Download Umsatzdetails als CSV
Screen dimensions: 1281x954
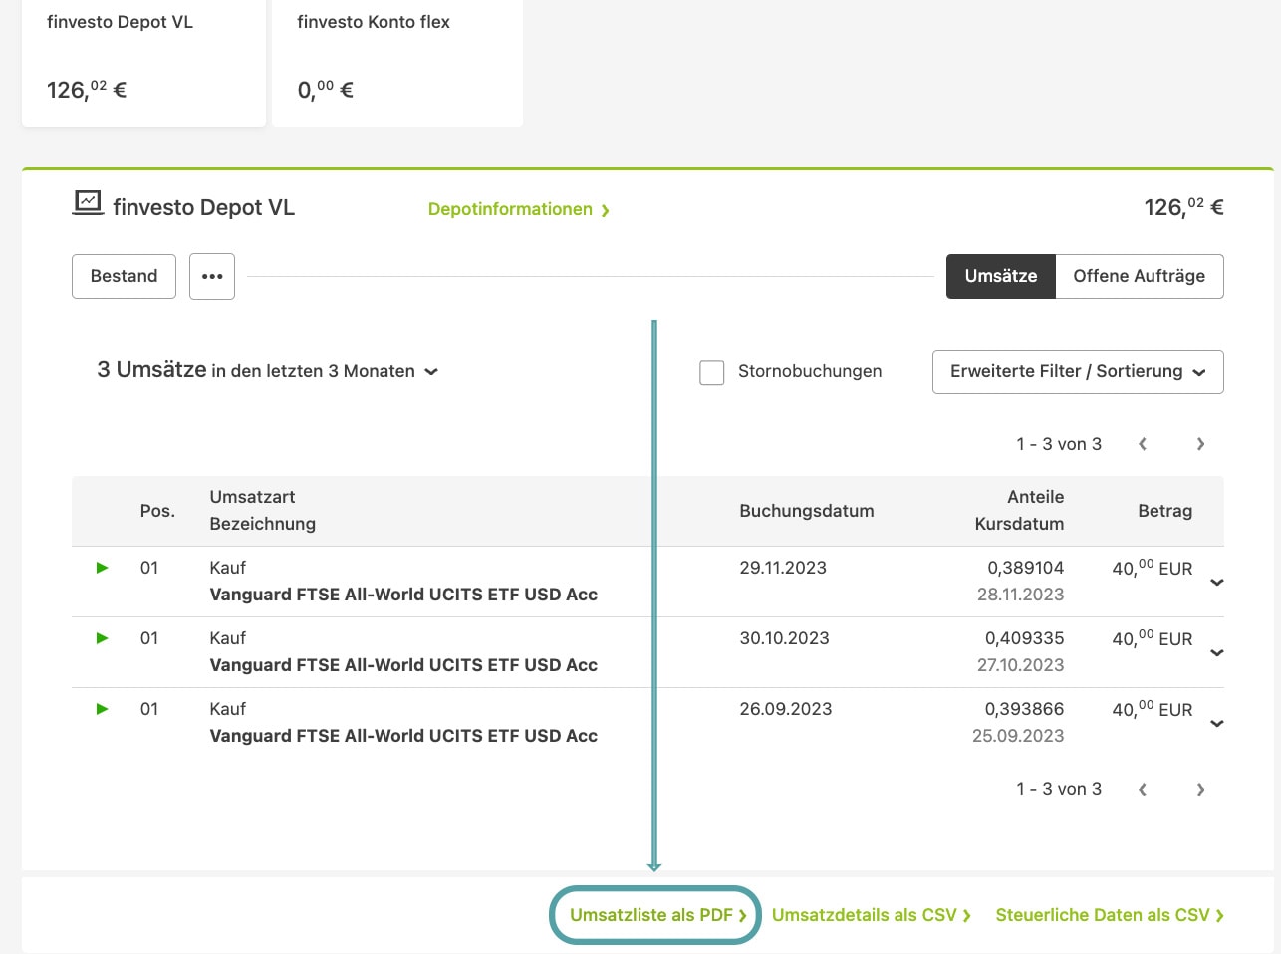click(871, 915)
